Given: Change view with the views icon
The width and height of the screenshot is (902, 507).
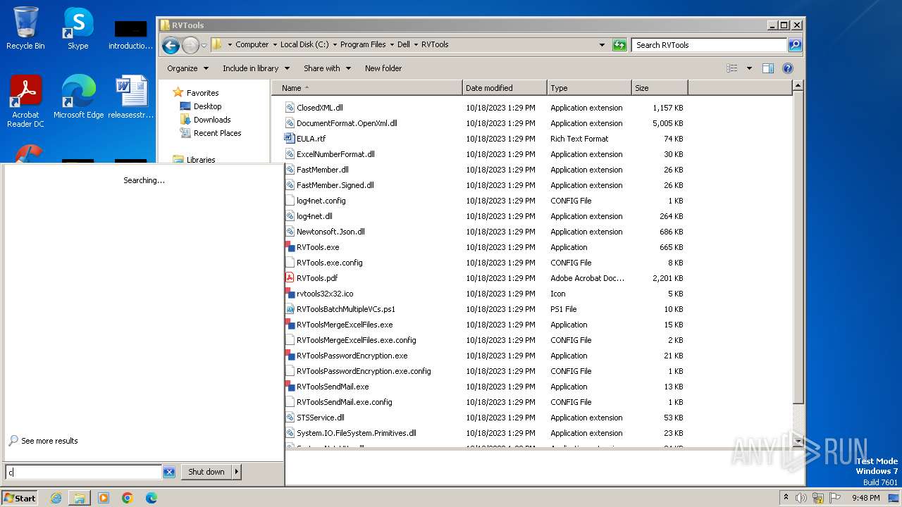Looking at the screenshot, I should pos(732,68).
